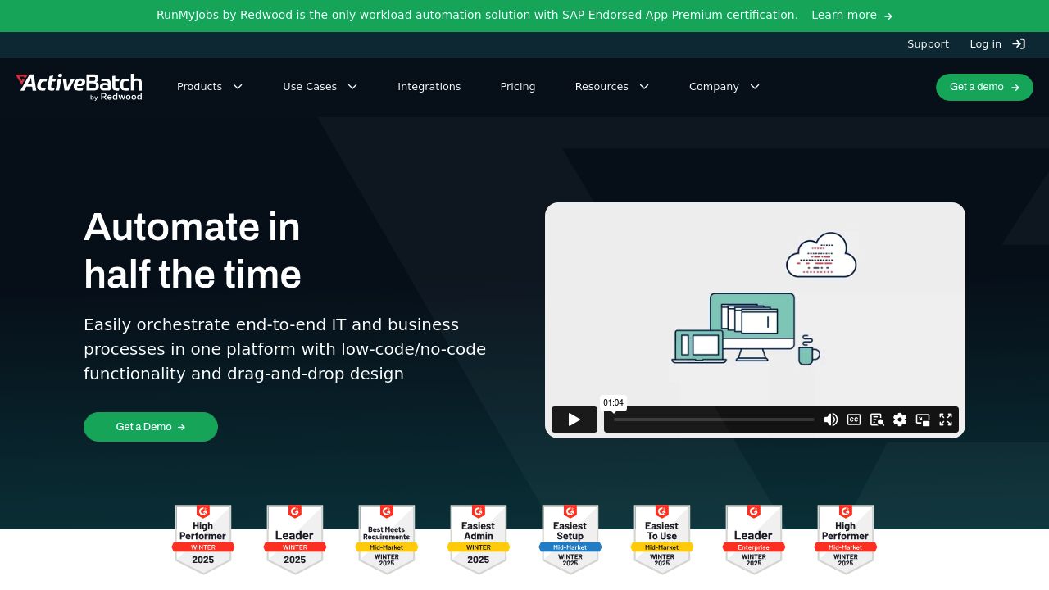Play the hero video
This screenshot has height=590, width=1049.
574,420
